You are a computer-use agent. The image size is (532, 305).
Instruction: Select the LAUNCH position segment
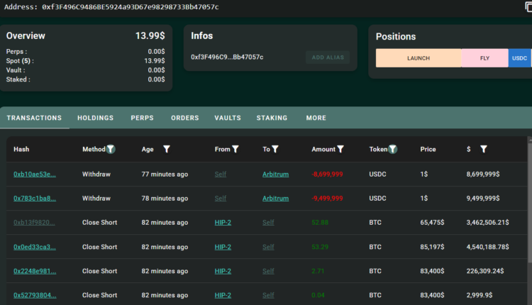coord(419,58)
